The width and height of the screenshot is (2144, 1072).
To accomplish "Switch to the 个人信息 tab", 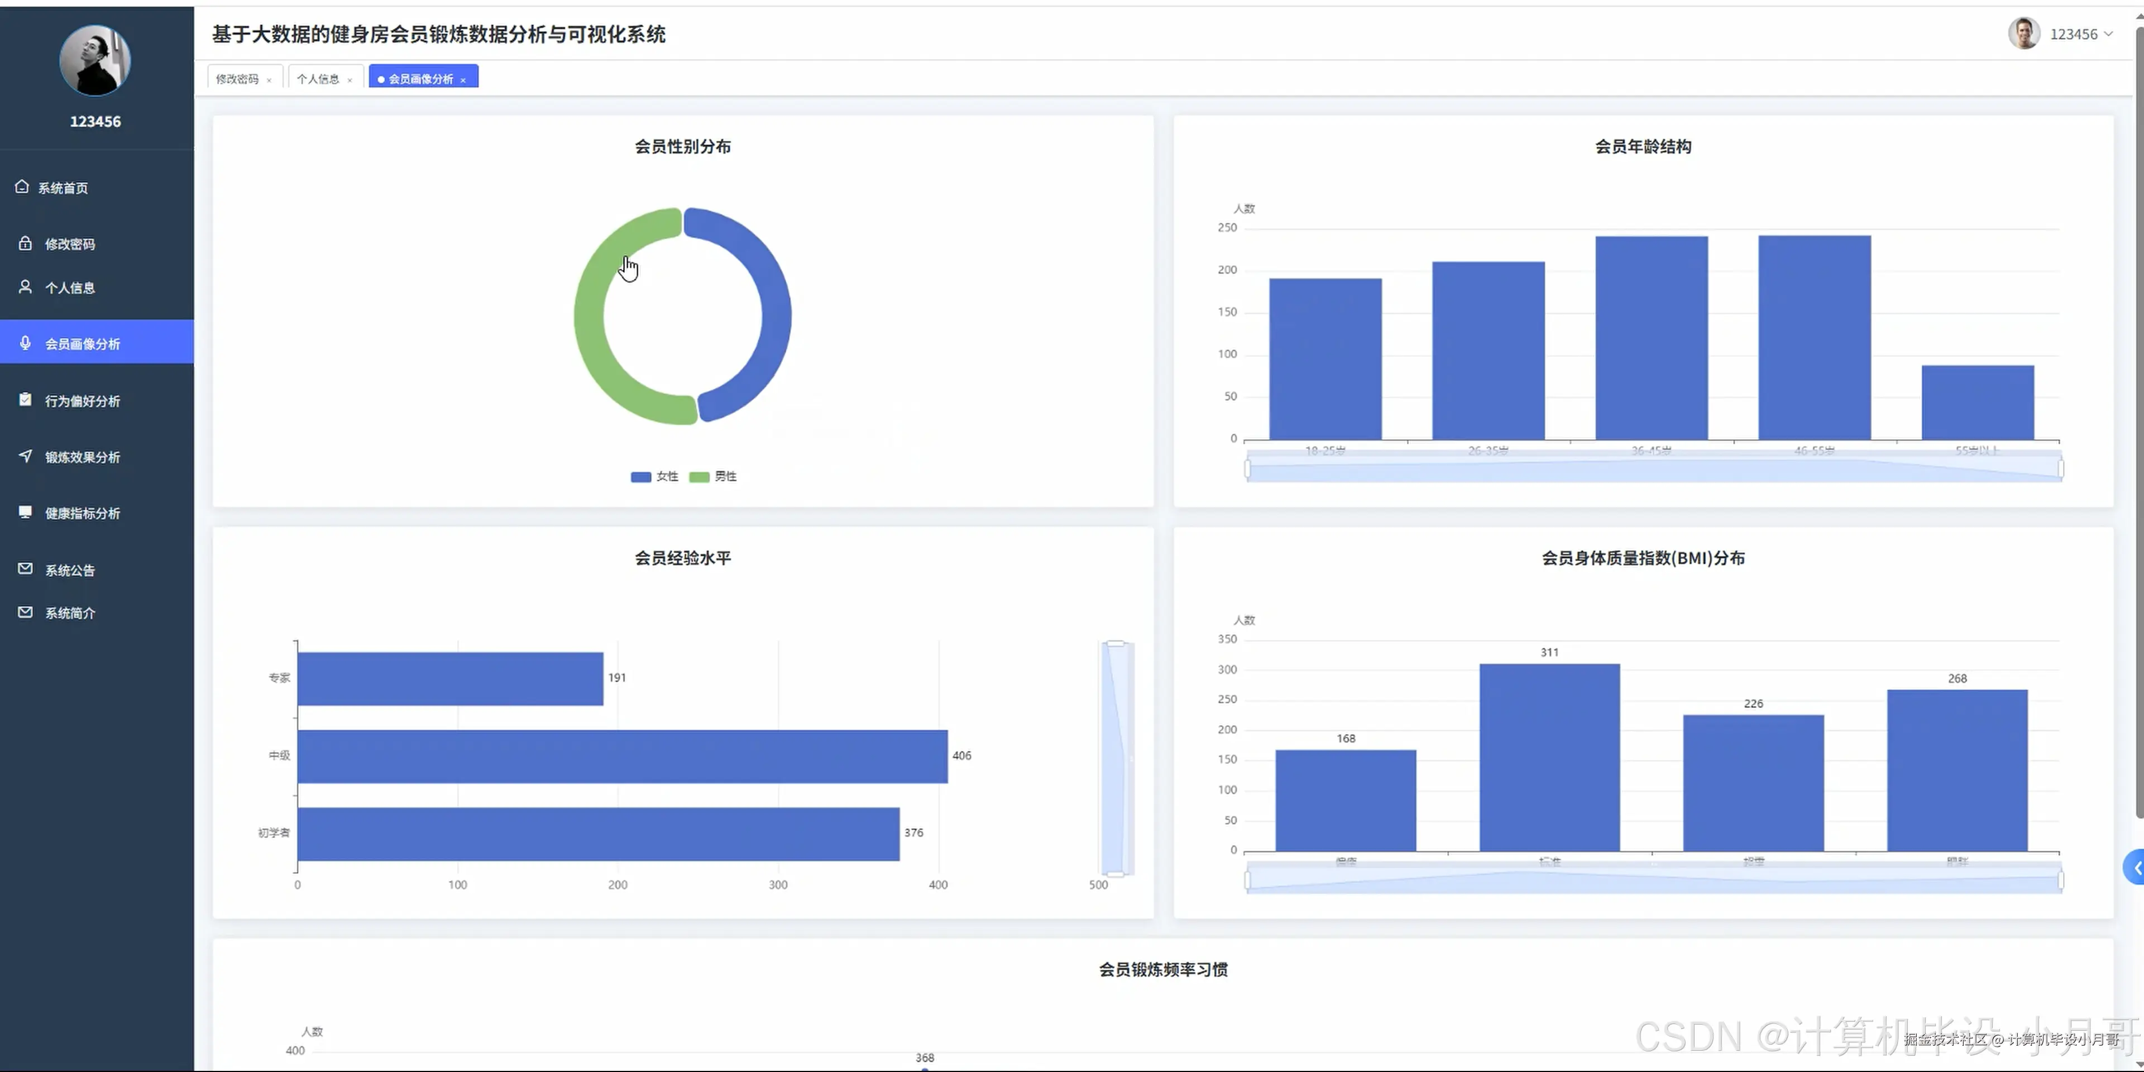I will [x=318, y=79].
